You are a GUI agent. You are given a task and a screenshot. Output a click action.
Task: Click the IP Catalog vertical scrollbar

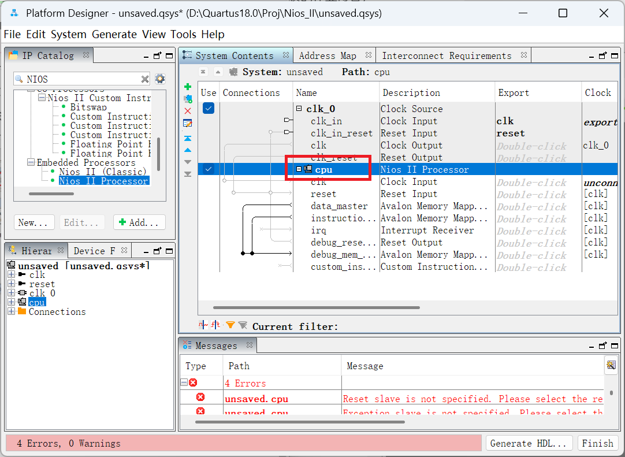pos(158,154)
